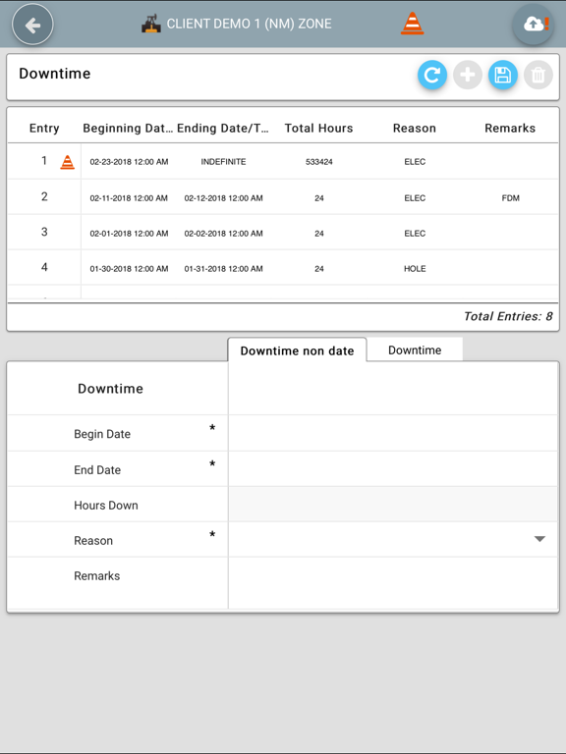Click the Remarks input field

point(393,583)
